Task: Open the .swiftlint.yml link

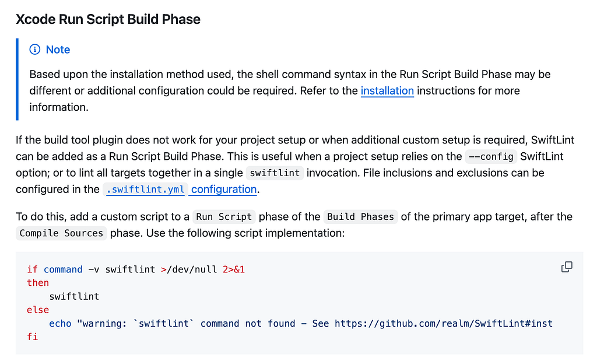Action: (x=145, y=189)
